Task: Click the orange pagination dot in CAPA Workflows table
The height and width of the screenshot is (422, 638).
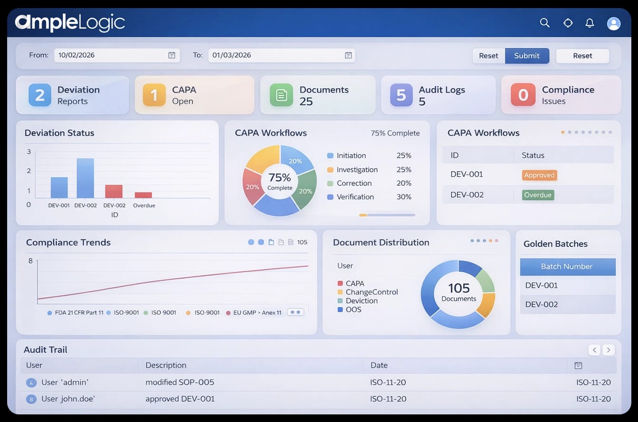Action: tap(563, 132)
